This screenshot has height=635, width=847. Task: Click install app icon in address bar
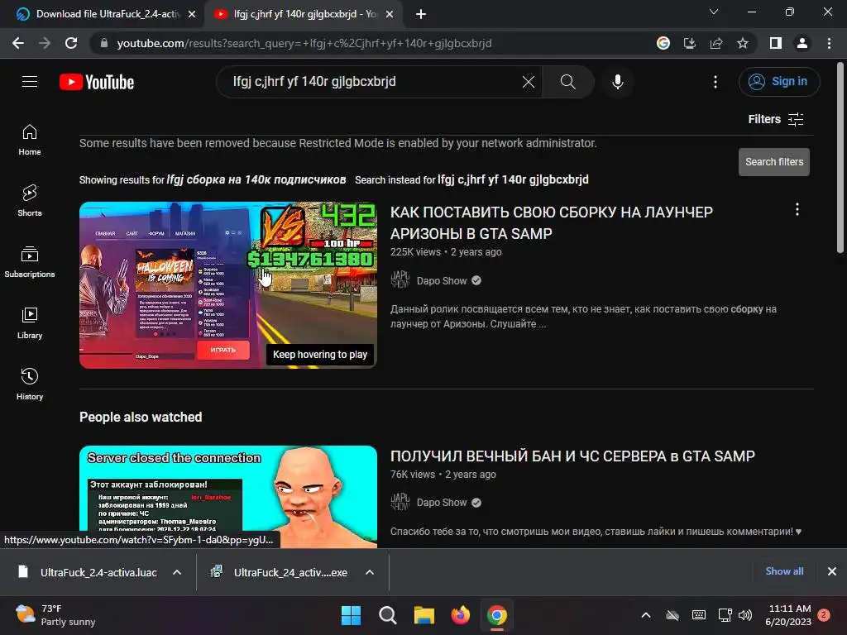pos(689,43)
